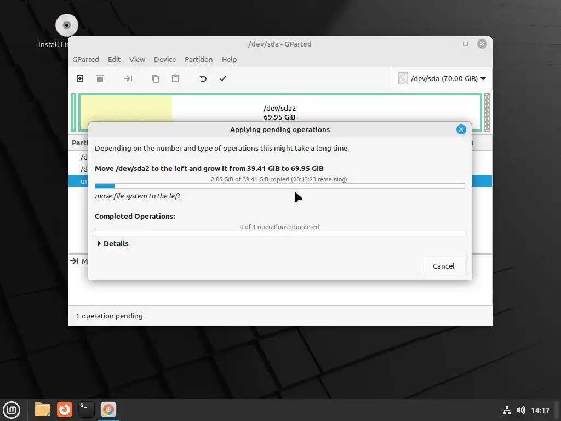The height and width of the screenshot is (421, 561).
Task: Click the pending move operation arrow icon
Action: 75,261
